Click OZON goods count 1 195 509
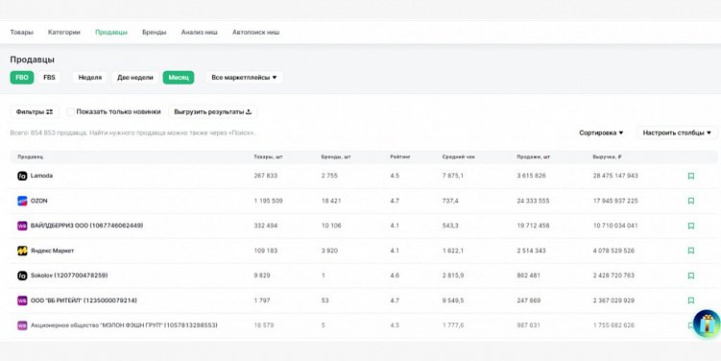Image resolution: width=721 pixels, height=361 pixels. point(268,201)
